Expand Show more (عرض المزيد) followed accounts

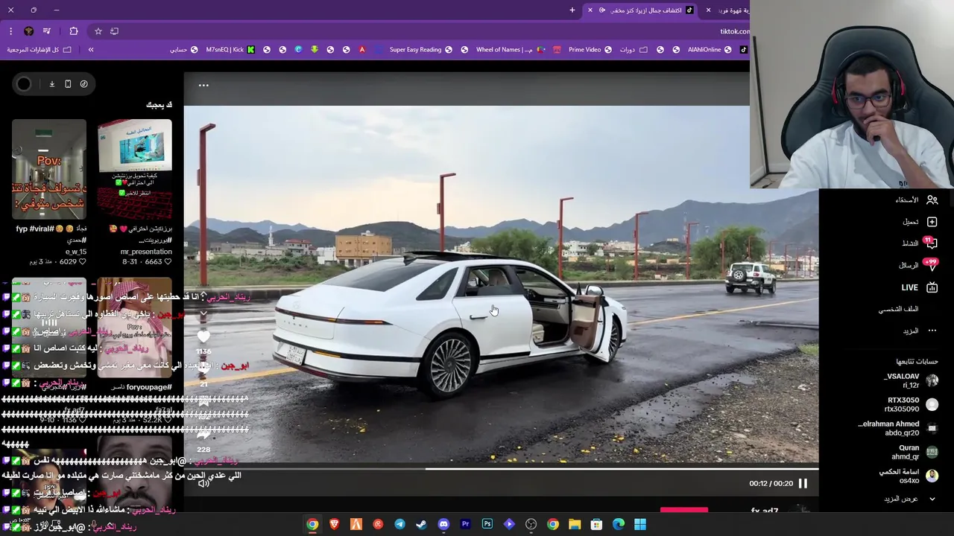tap(909, 499)
